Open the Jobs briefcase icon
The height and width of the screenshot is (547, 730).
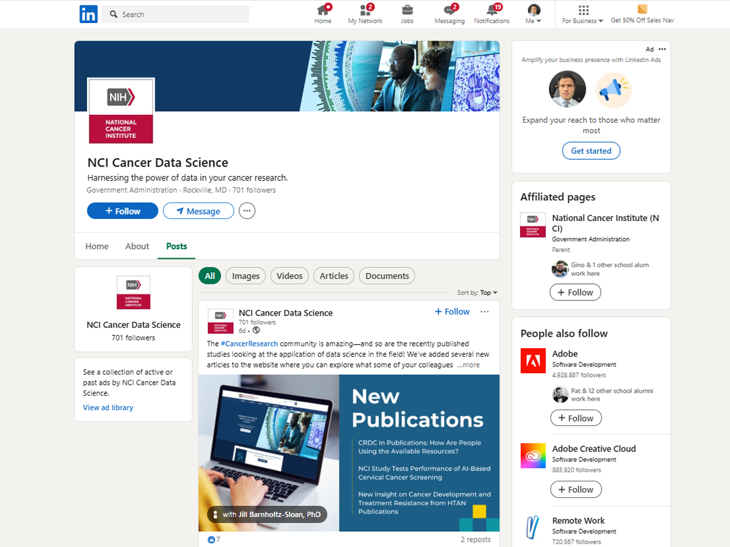click(x=407, y=10)
